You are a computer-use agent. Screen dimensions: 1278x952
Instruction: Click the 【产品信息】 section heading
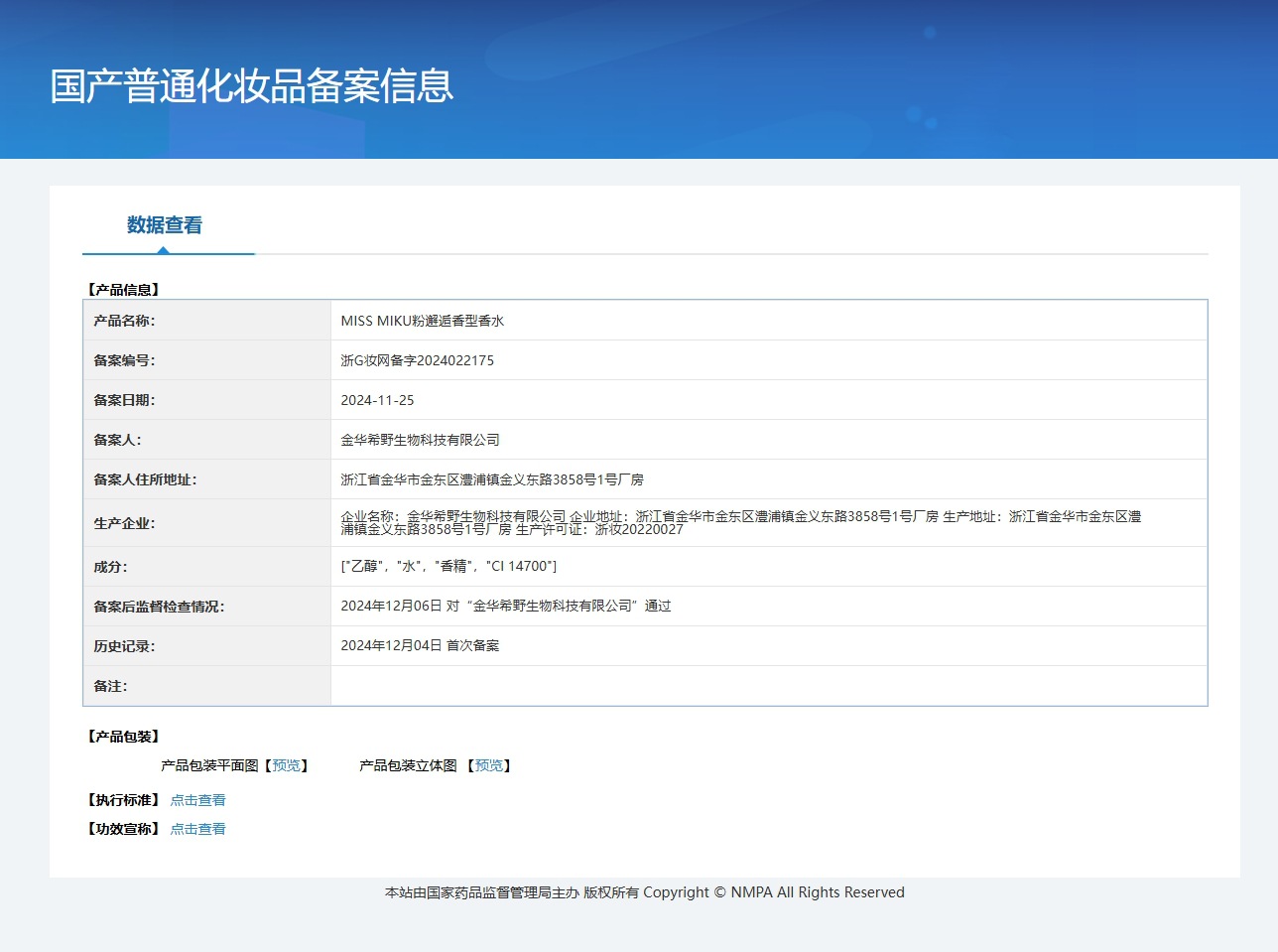[124, 290]
